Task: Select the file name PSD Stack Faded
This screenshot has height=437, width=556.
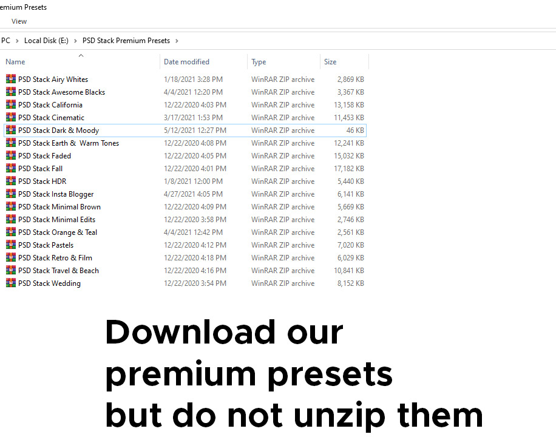Action: (x=45, y=156)
